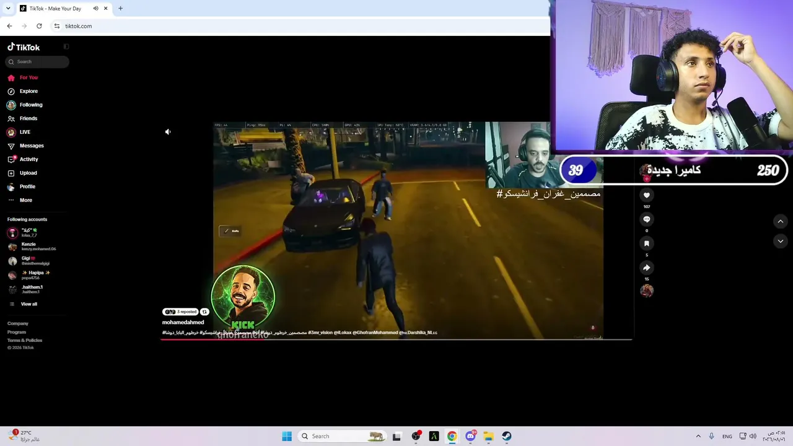This screenshot has height=446, width=793.
Task: Open the @GhofranMuhammed mention
Action: [x=375, y=333]
